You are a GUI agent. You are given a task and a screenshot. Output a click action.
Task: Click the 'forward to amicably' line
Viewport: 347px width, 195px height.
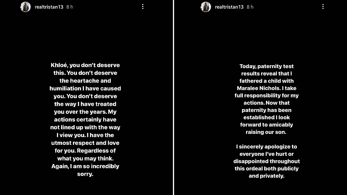[x=267, y=125]
